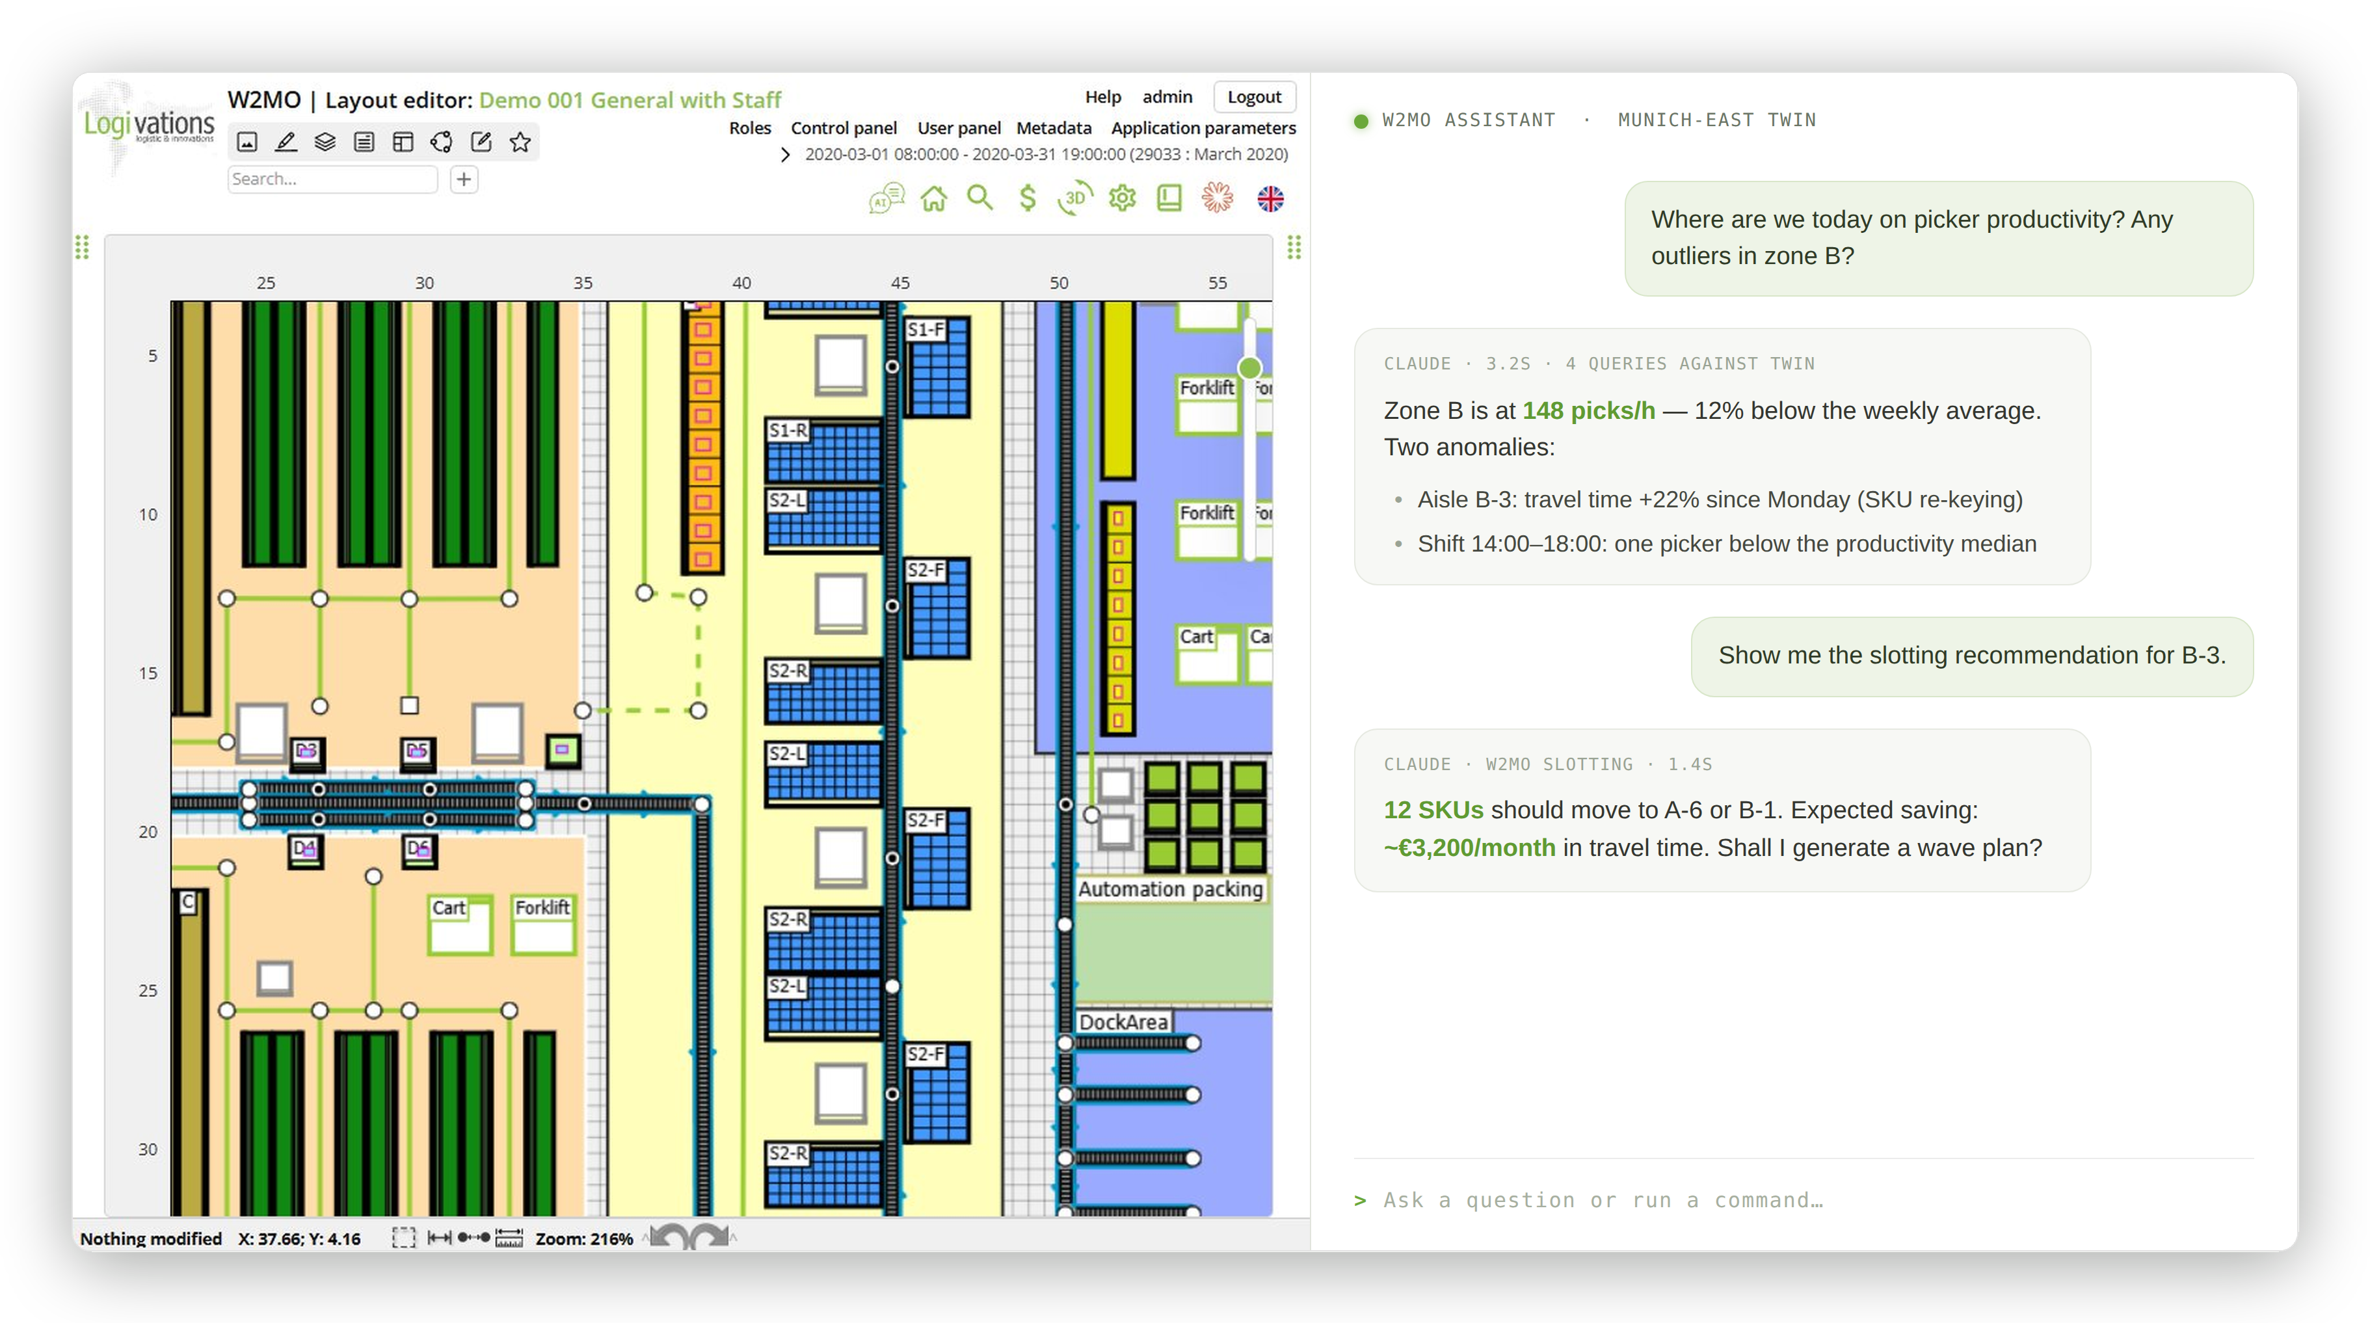Click the Nothing modified status text
The height and width of the screenshot is (1323, 2370).
click(x=151, y=1239)
